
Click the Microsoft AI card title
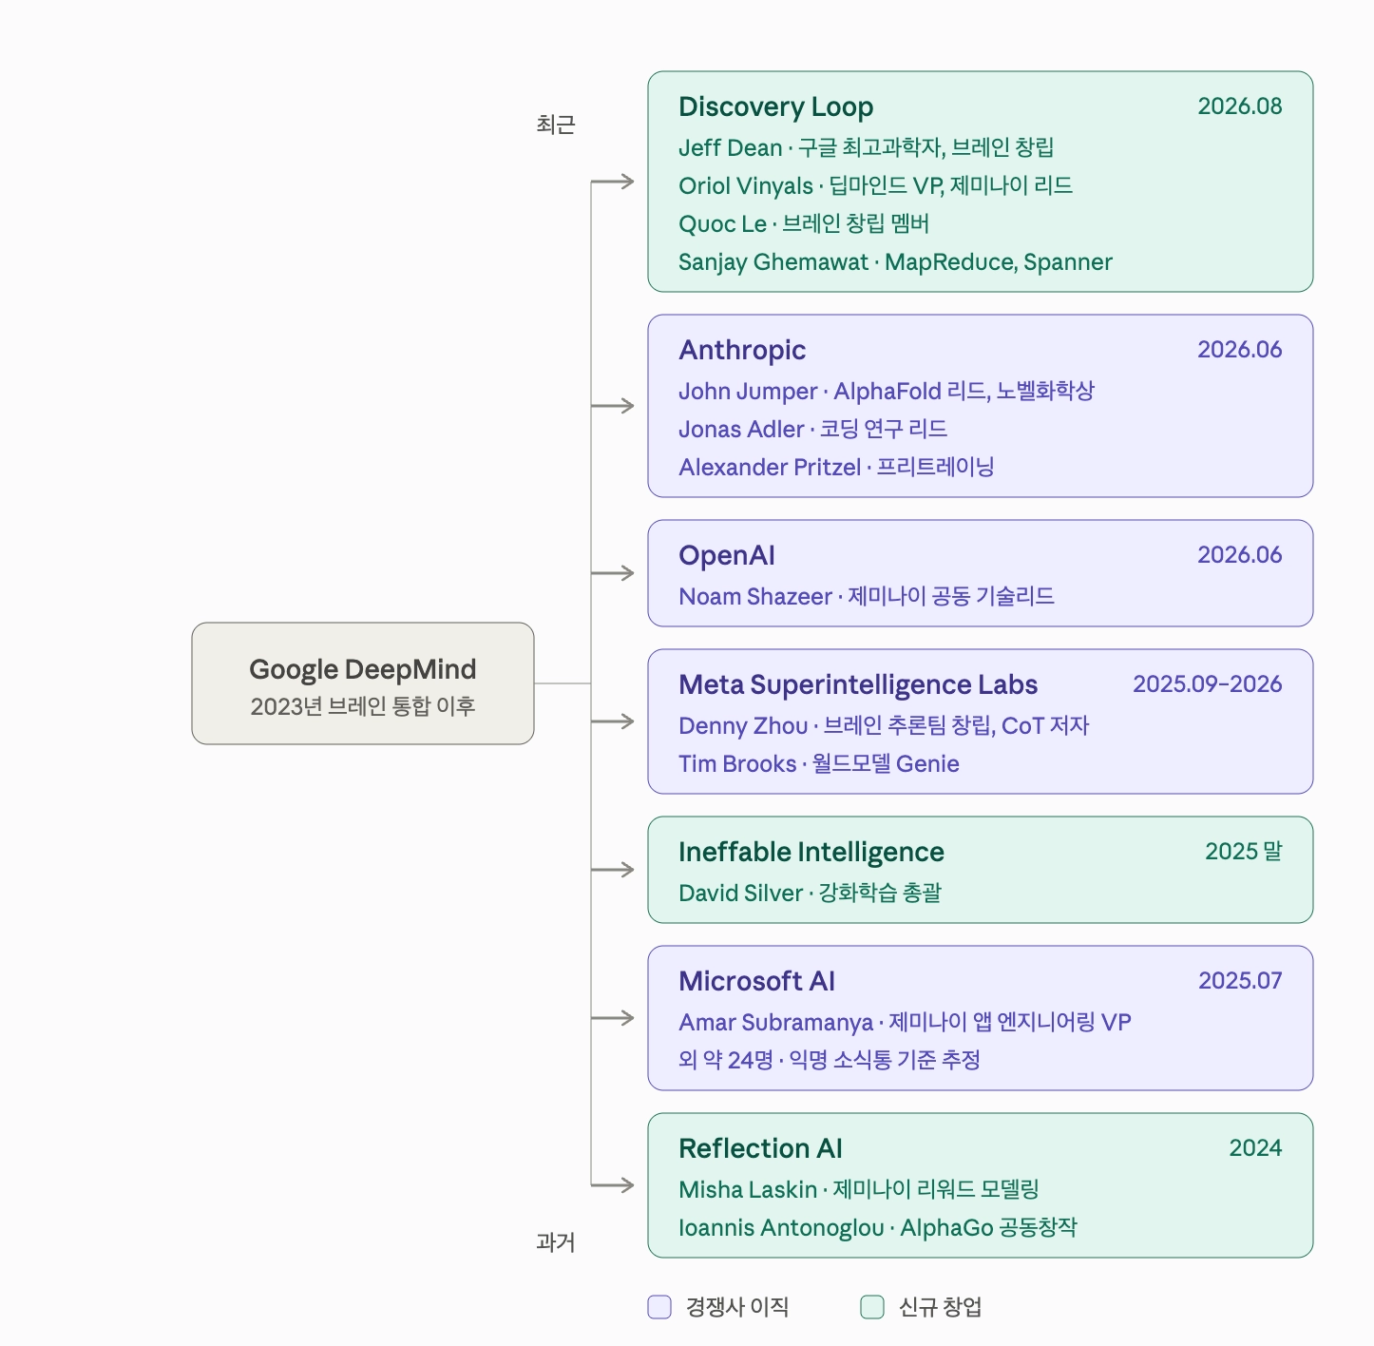pos(756,981)
